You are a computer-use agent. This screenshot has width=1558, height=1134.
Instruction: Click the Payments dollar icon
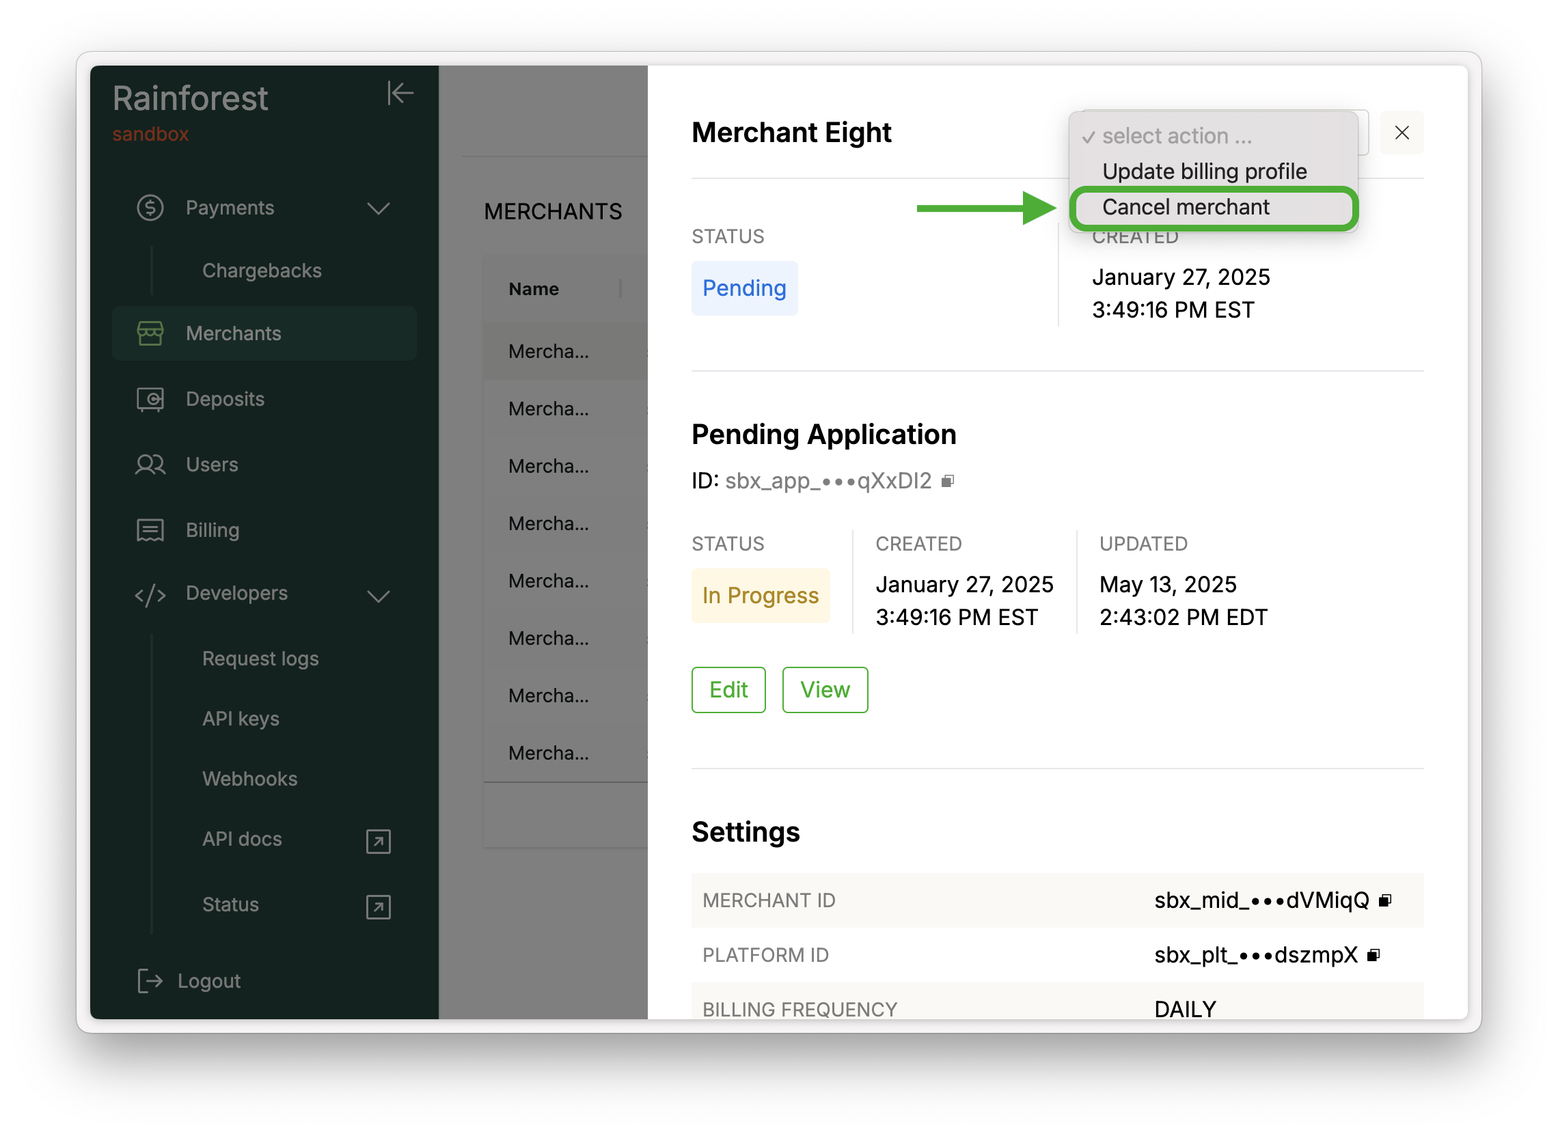150,208
